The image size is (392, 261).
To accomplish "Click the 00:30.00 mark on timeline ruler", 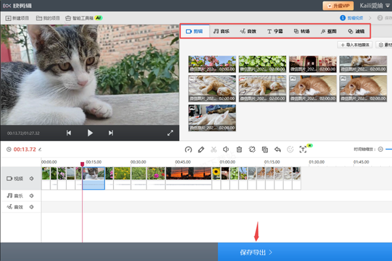I will (x=139, y=162).
